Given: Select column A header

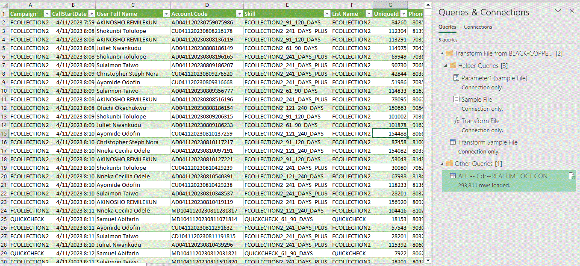Looking at the screenshot, I should point(30,5).
